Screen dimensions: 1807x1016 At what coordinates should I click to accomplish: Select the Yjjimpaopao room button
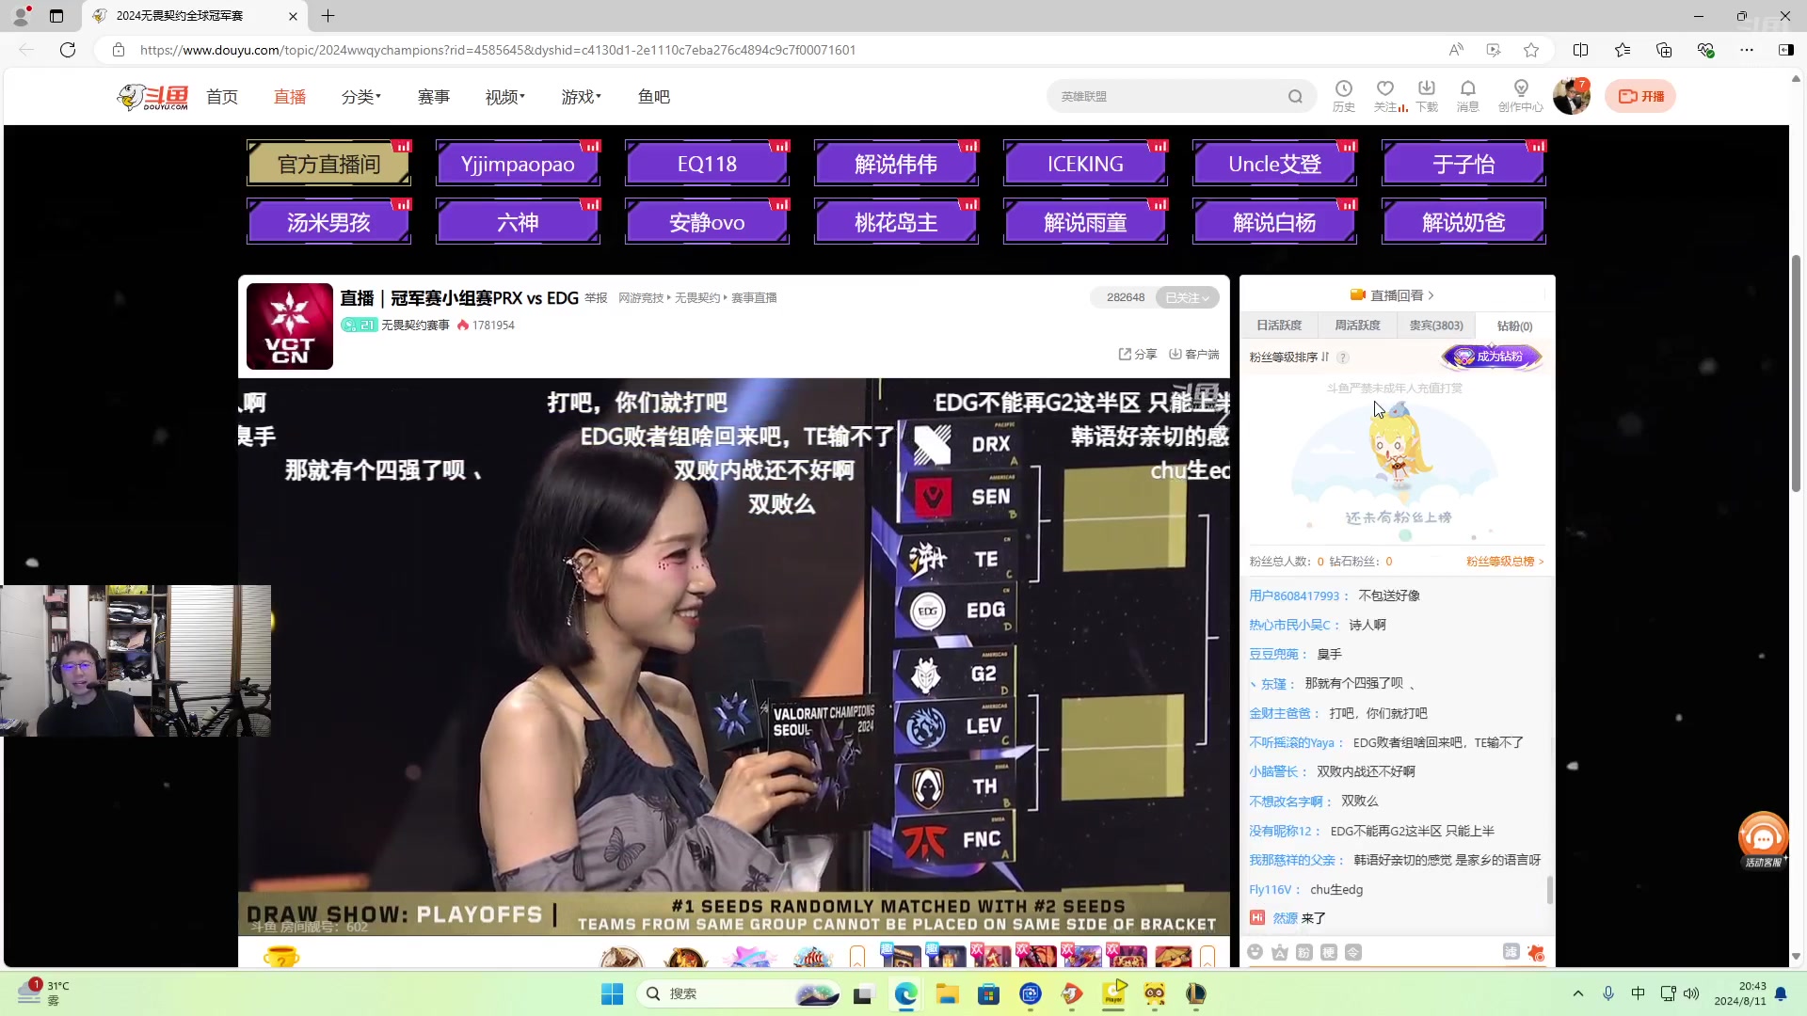(518, 164)
